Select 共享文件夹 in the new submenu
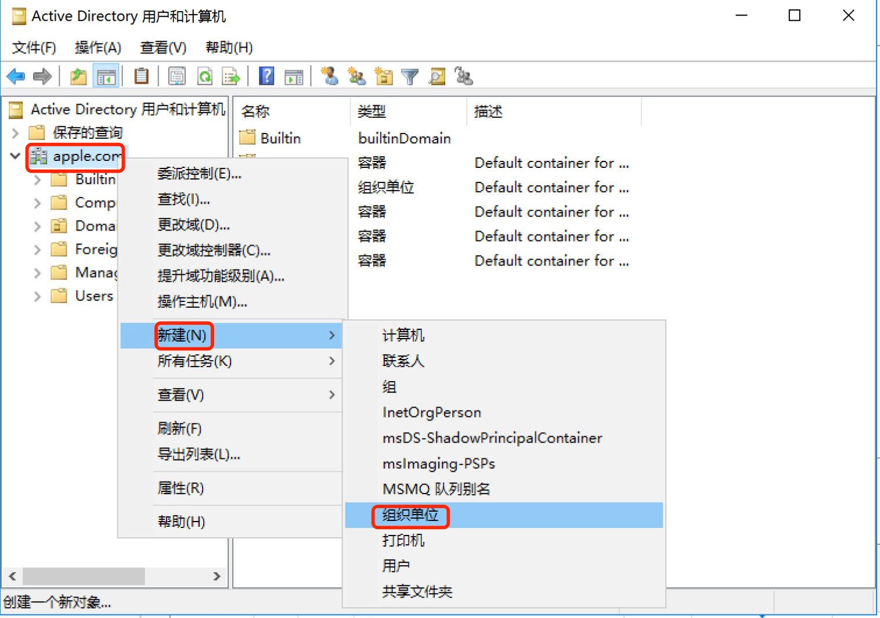This screenshot has width=880, height=618. pos(504,591)
